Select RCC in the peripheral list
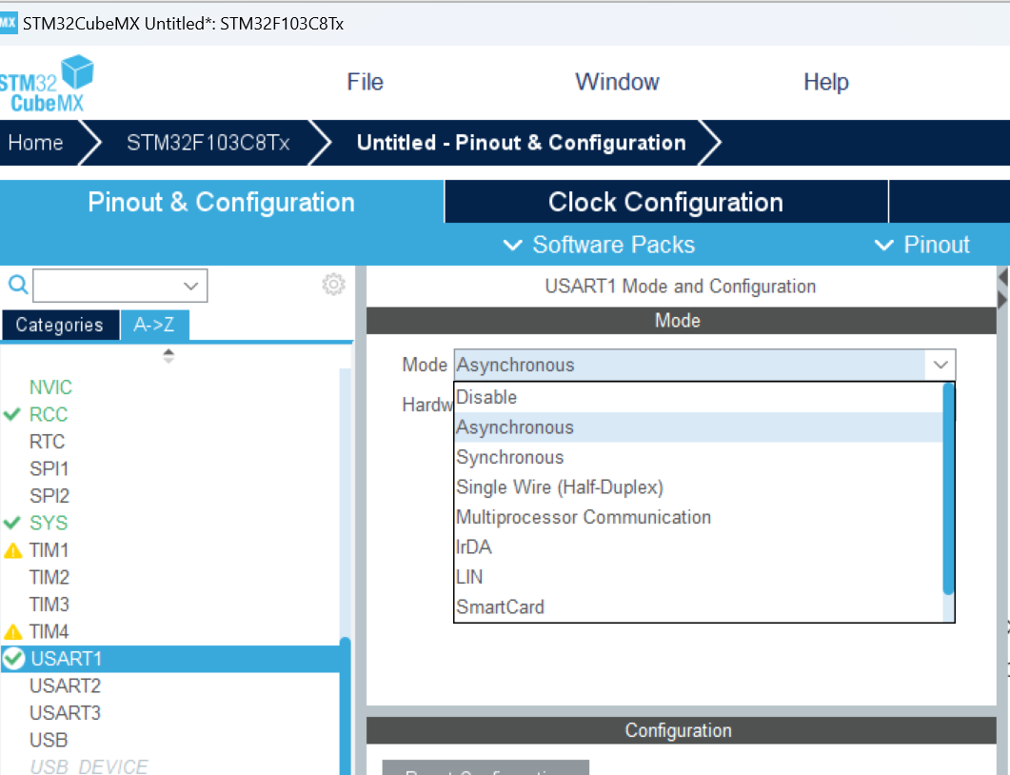 [x=49, y=414]
